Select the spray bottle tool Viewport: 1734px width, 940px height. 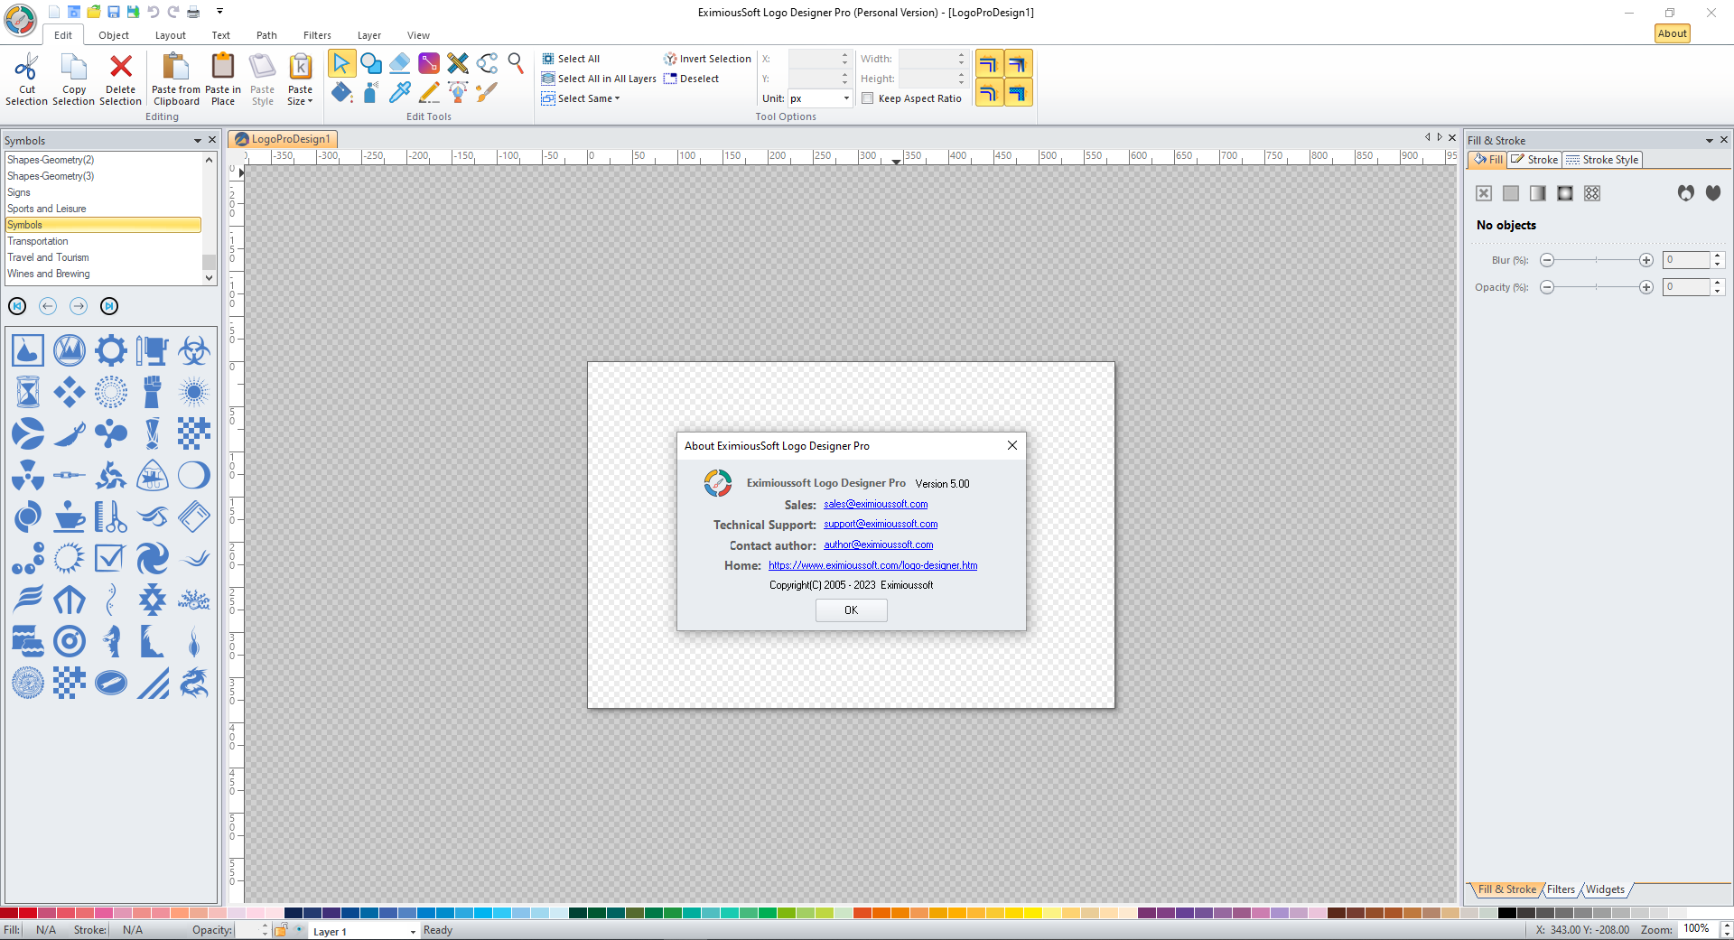(371, 92)
